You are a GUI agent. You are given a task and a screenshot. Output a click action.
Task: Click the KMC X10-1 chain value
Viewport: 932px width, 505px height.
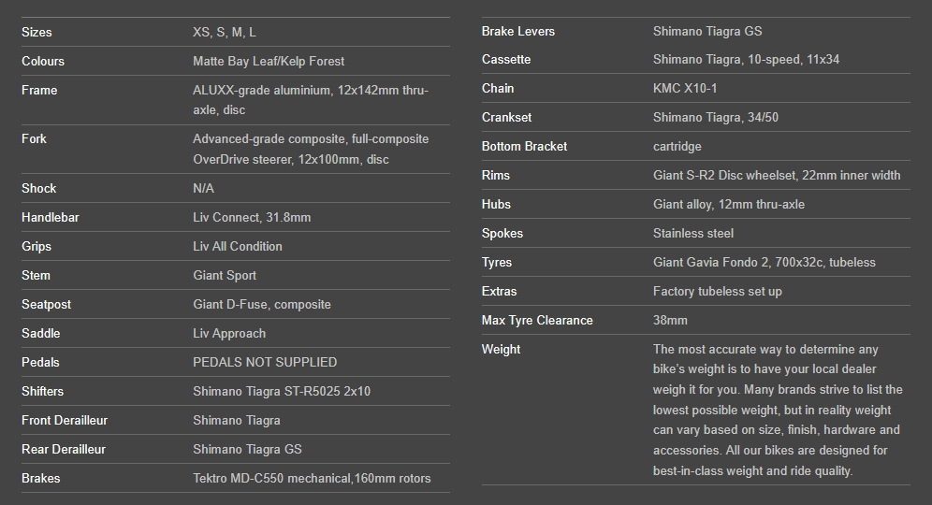coord(685,88)
